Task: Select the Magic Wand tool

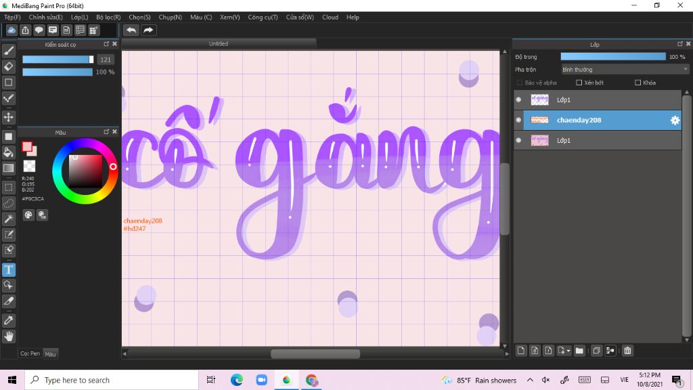Action: [x=8, y=219]
